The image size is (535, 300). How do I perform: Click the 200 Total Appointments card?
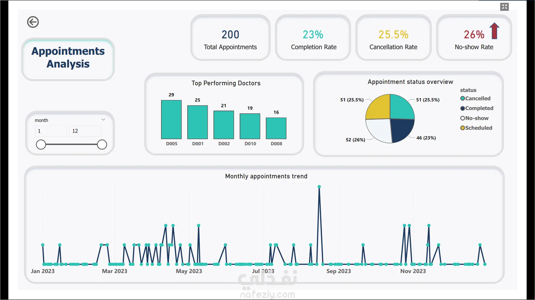click(230, 37)
